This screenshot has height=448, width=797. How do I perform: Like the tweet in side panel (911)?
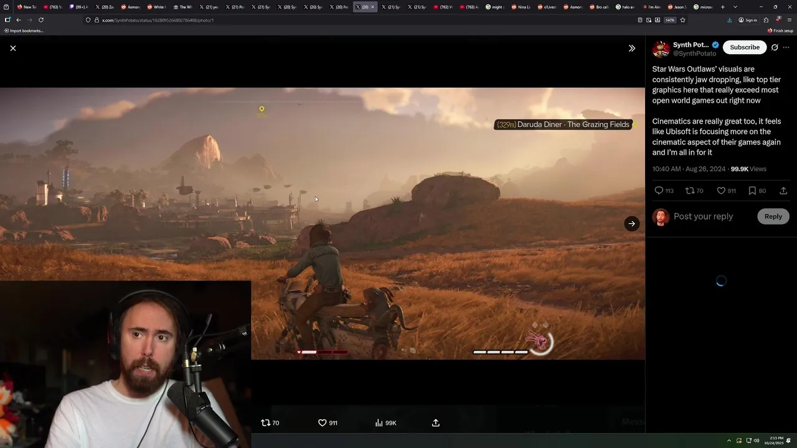726,191
